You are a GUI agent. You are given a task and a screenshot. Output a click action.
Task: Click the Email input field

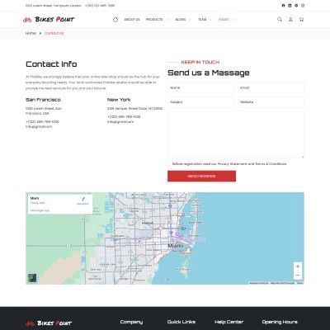(271, 88)
